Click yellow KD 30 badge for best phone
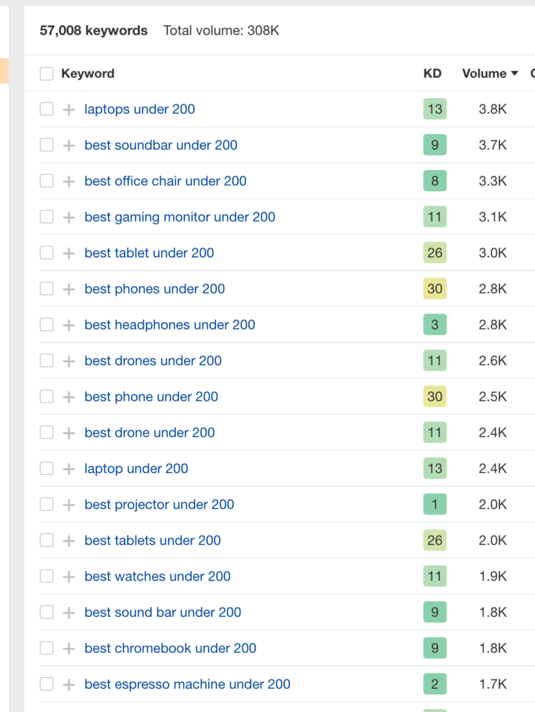This screenshot has width=535, height=712. pos(435,396)
